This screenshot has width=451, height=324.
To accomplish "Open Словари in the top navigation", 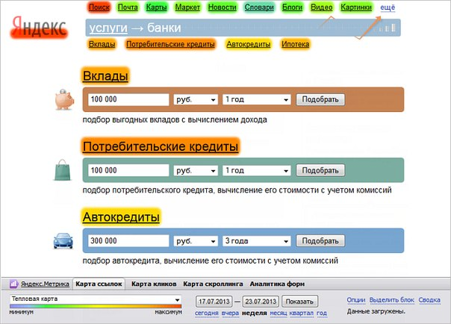I will tap(259, 7).
